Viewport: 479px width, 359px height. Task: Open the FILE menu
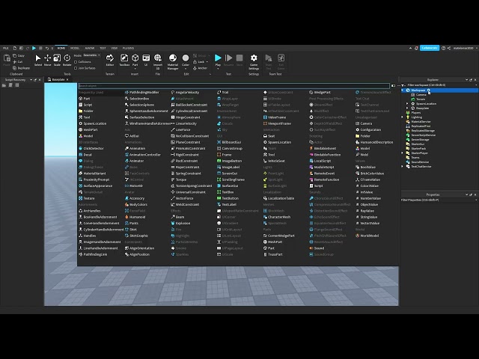coord(6,48)
